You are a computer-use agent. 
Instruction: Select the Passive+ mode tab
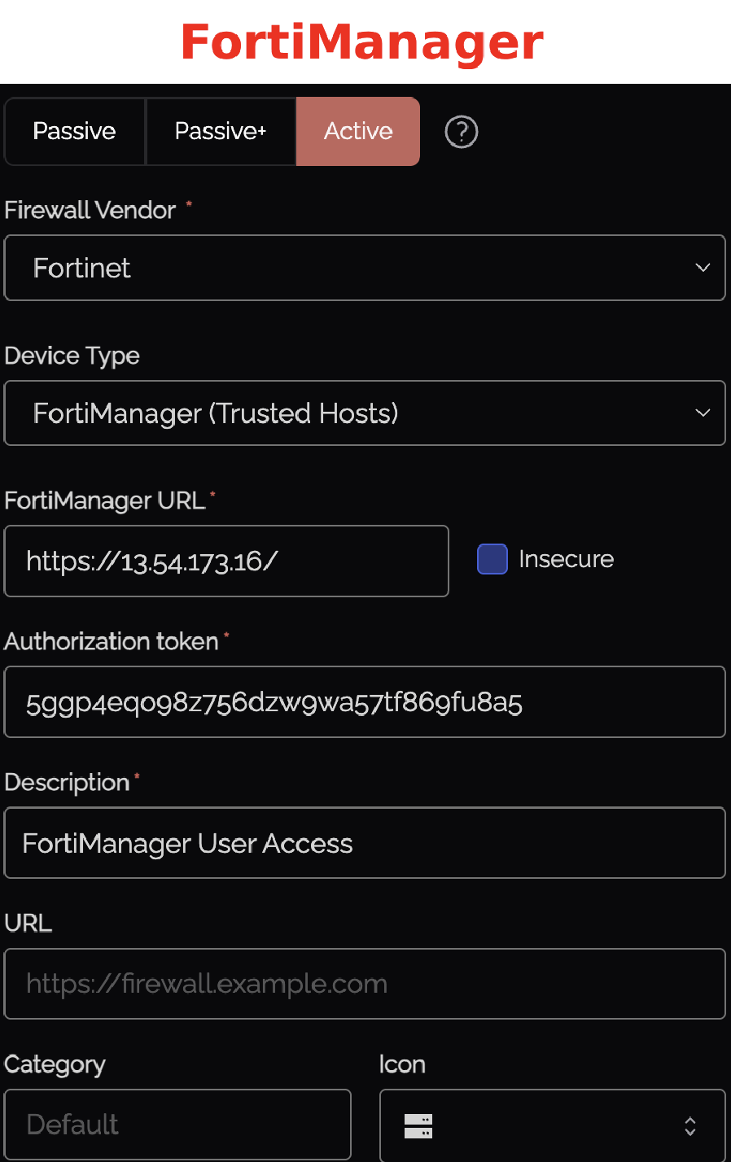click(x=221, y=132)
